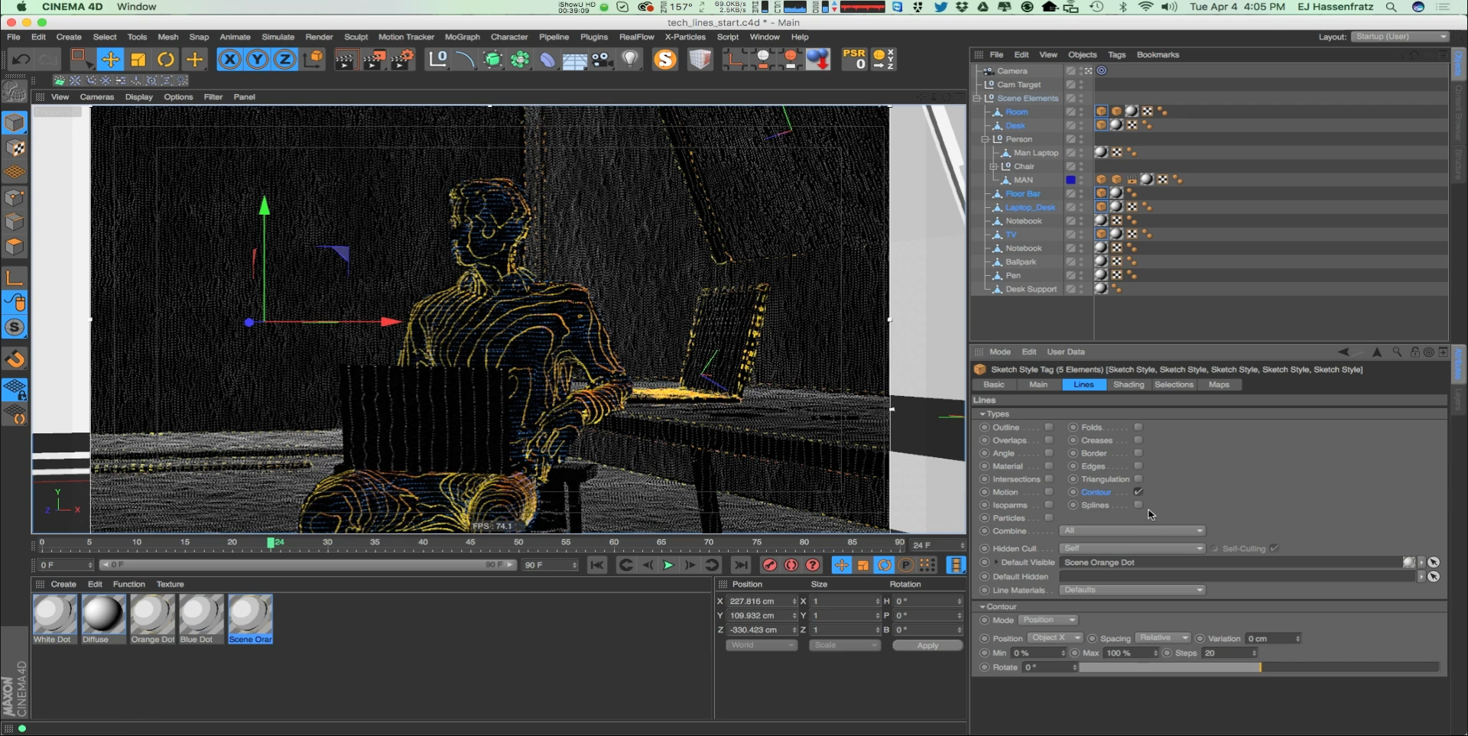This screenshot has height=736, width=1468.
Task: Enable the Folds line type checkbox
Action: tap(1138, 427)
